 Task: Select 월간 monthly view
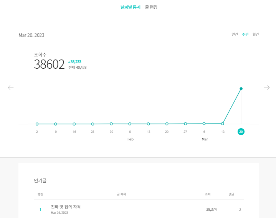pos(256,34)
